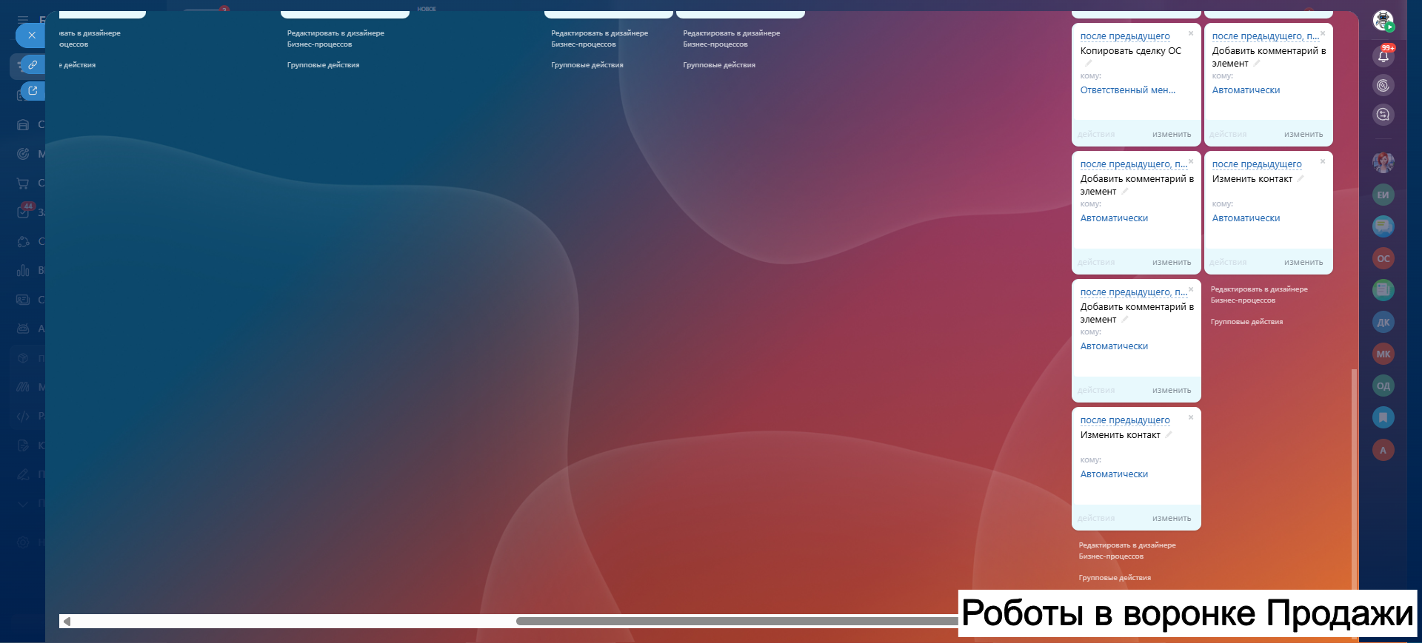Viewport: 1422px width, 643px height.
Task: Click the pencil in the lower Изменить контакт card
Action: click(x=1168, y=434)
